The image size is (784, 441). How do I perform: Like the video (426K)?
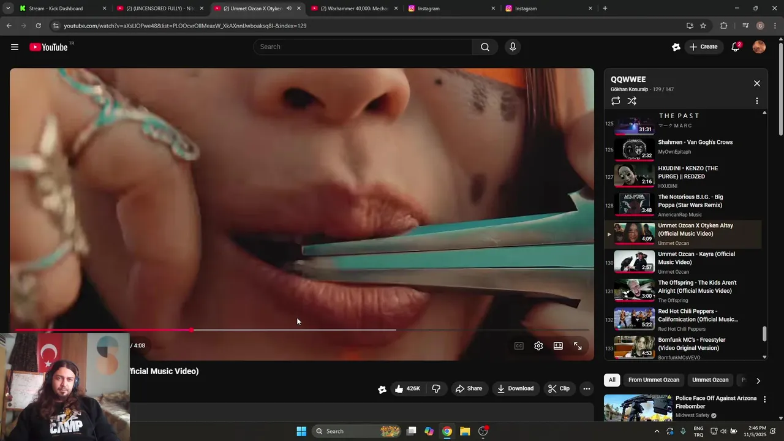[x=407, y=389]
